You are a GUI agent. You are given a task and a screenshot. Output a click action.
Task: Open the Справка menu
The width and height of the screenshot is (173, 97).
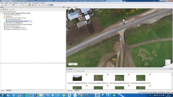pyautogui.click(x=43, y=3)
